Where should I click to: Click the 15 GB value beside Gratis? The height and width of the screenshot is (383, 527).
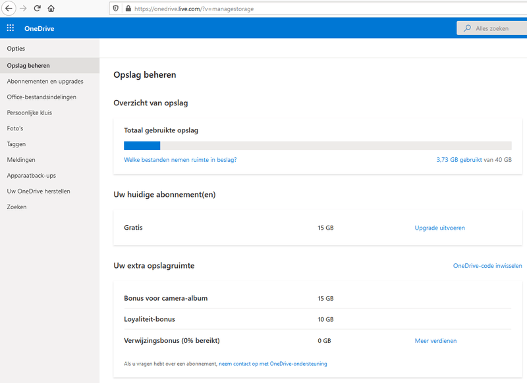point(325,228)
